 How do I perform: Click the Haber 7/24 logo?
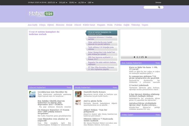(41, 14)
